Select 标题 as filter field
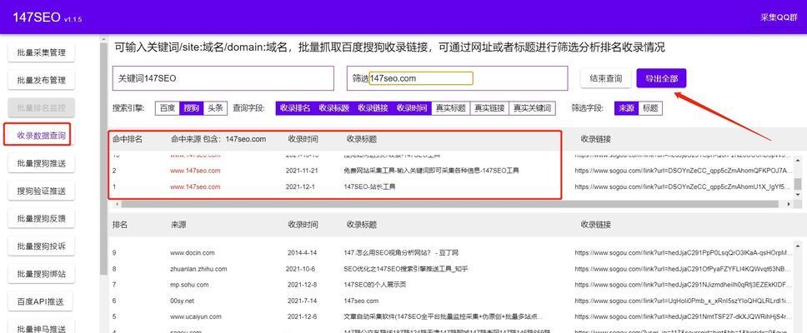This screenshot has height=333, width=807. pyautogui.click(x=650, y=108)
